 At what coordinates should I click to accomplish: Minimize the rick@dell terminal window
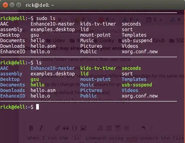12,5
